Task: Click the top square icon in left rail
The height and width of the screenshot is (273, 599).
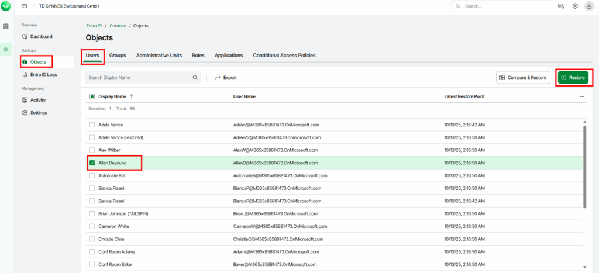Action: pyautogui.click(x=6, y=26)
